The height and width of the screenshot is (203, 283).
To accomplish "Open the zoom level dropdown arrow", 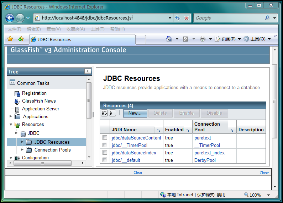I will [268, 195].
